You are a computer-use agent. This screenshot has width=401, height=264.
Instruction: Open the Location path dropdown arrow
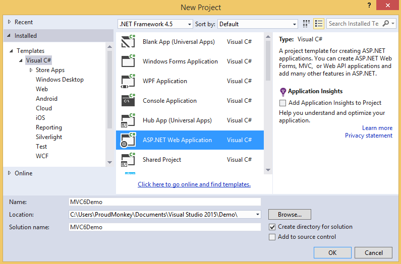pos(258,215)
